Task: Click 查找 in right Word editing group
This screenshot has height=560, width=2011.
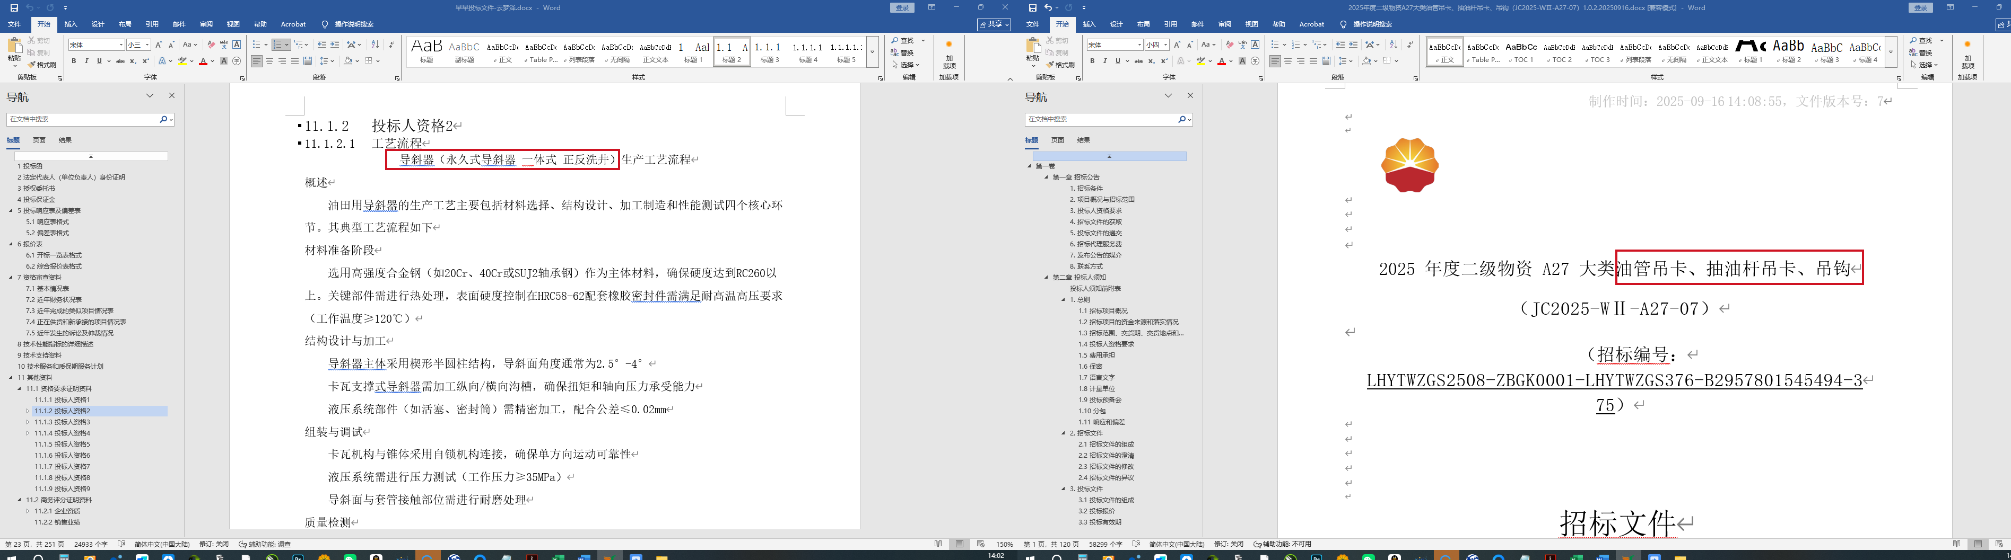Action: tap(1921, 41)
